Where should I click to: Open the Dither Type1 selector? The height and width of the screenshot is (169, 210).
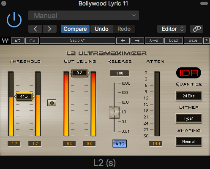point(188,118)
